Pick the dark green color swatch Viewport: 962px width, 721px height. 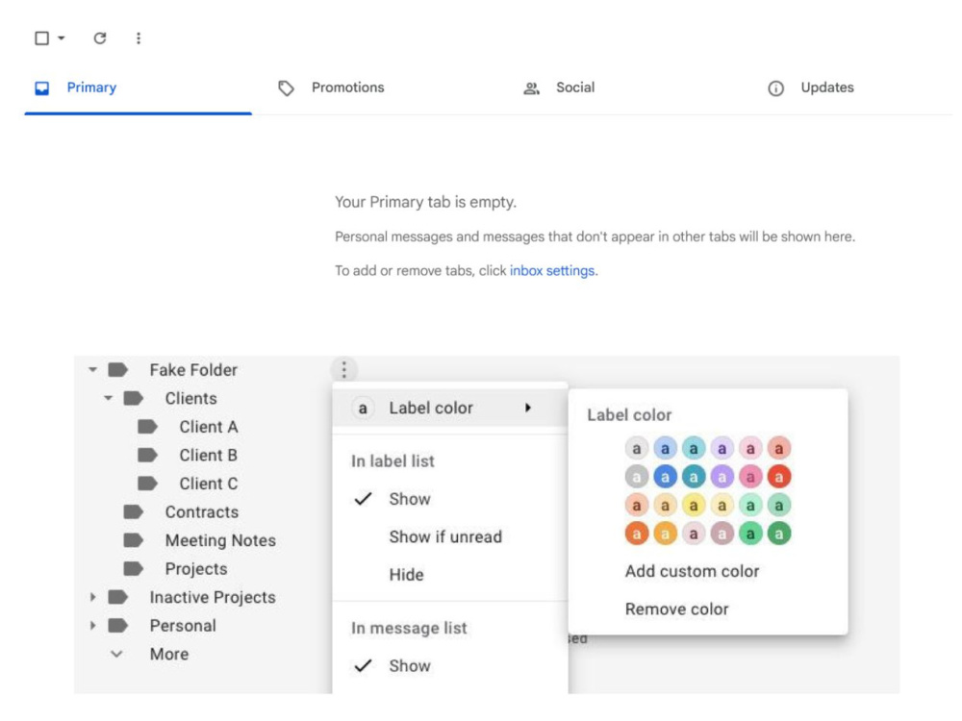(x=778, y=534)
